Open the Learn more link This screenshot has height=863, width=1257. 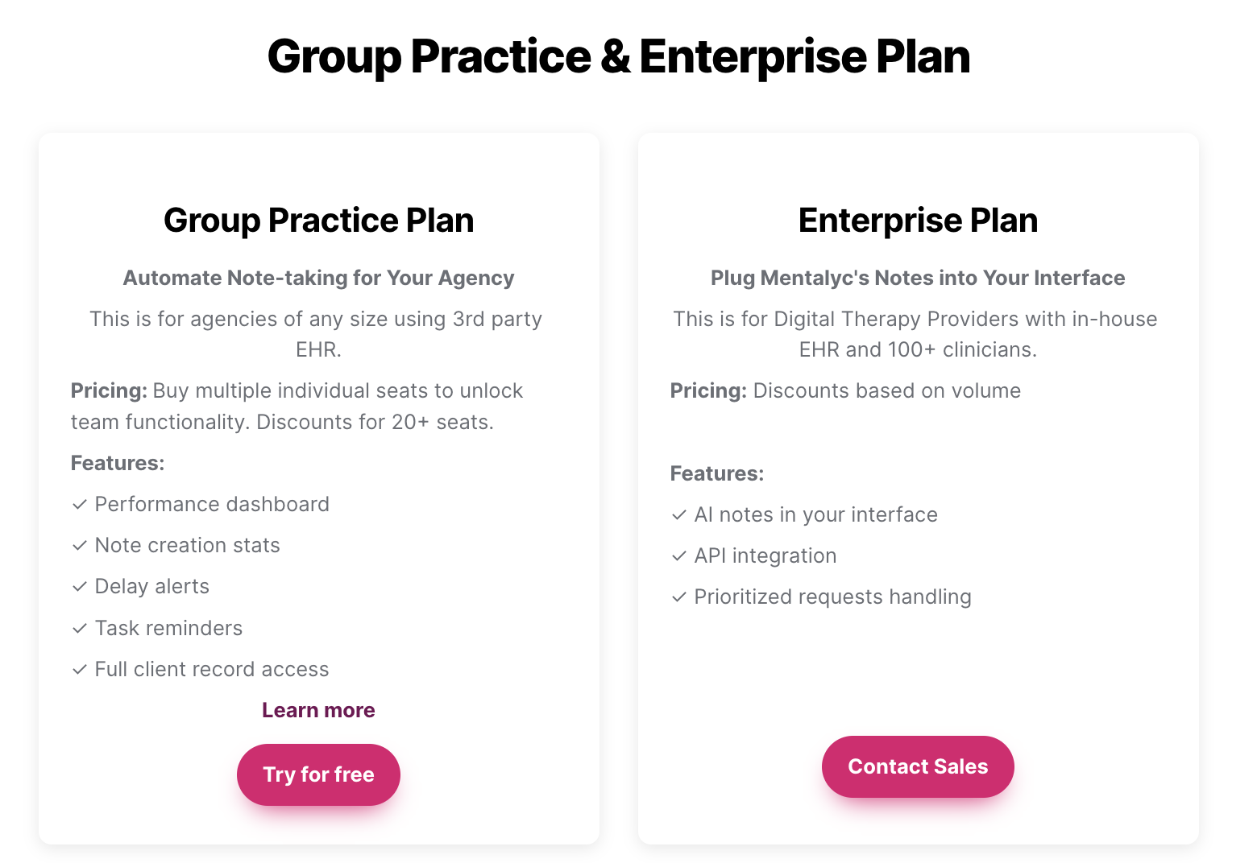[318, 710]
